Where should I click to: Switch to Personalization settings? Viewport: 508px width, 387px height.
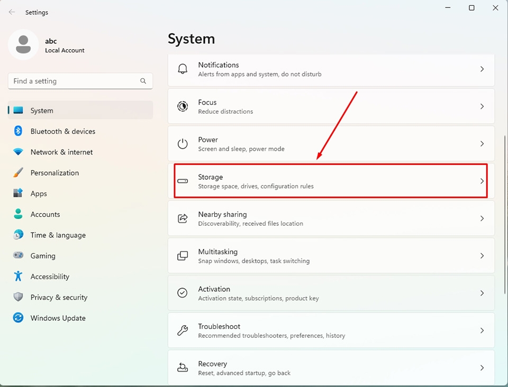[x=80, y=172]
